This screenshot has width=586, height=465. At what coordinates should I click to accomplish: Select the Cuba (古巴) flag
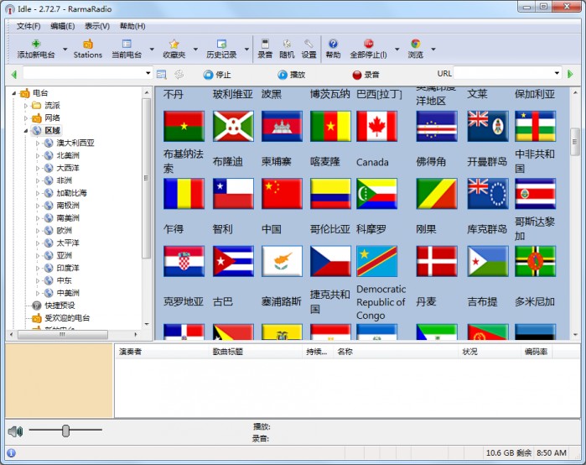pyautogui.click(x=233, y=261)
